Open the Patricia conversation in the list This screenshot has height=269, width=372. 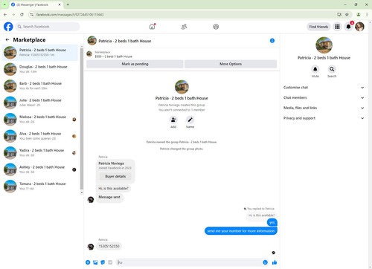click(40, 53)
